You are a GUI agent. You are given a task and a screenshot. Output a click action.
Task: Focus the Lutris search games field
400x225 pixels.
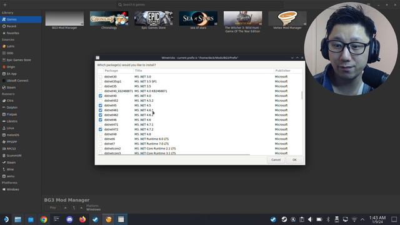(200, 4)
